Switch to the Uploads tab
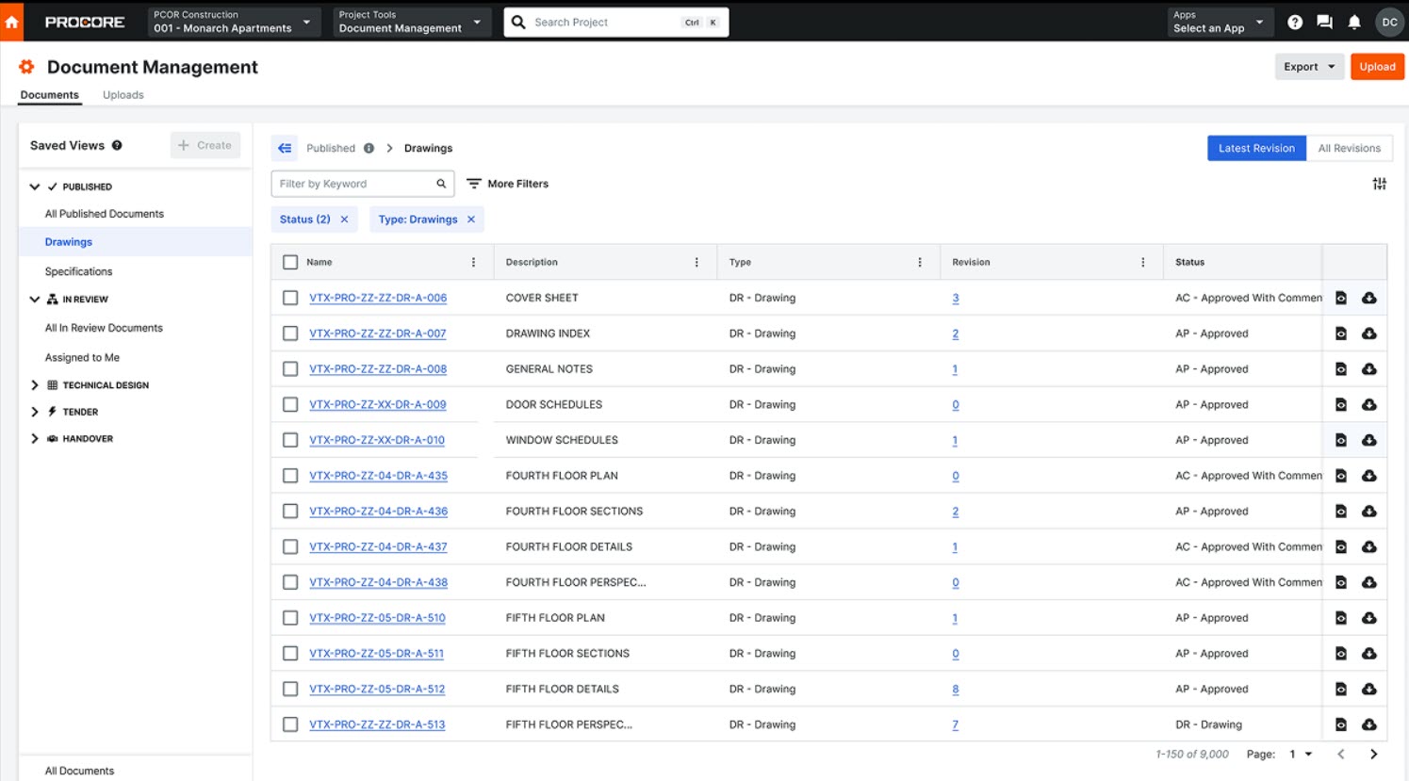This screenshot has height=781, width=1409. (123, 95)
